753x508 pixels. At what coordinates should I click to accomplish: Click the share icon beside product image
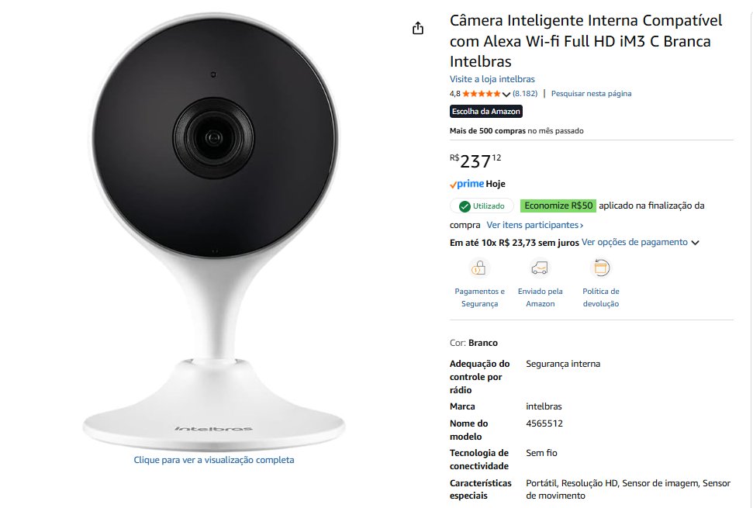(x=418, y=29)
